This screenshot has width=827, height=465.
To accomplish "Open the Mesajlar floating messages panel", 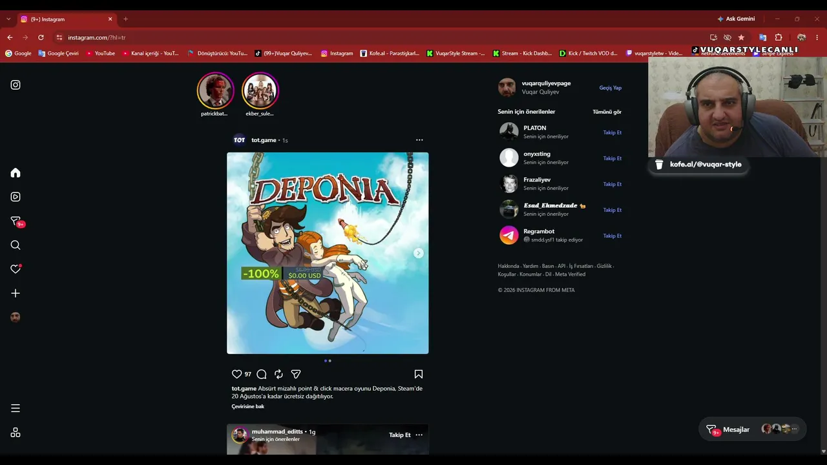I will pos(753,429).
